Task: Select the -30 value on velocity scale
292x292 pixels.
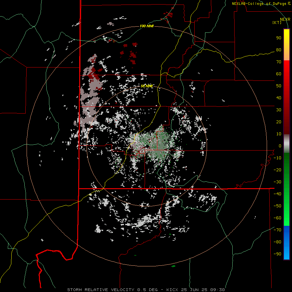Action: (277, 182)
